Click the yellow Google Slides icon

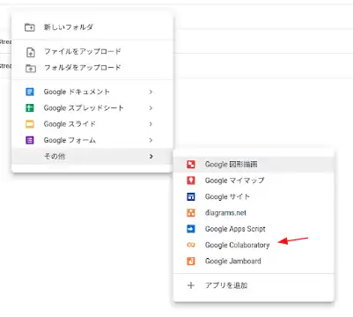tap(30, 124)
